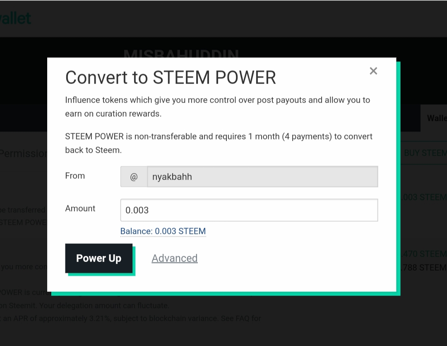Click the dialog title Convert to STEEM POWER
This screenshot has height=346, width=447.
click(x=171, y=77)
